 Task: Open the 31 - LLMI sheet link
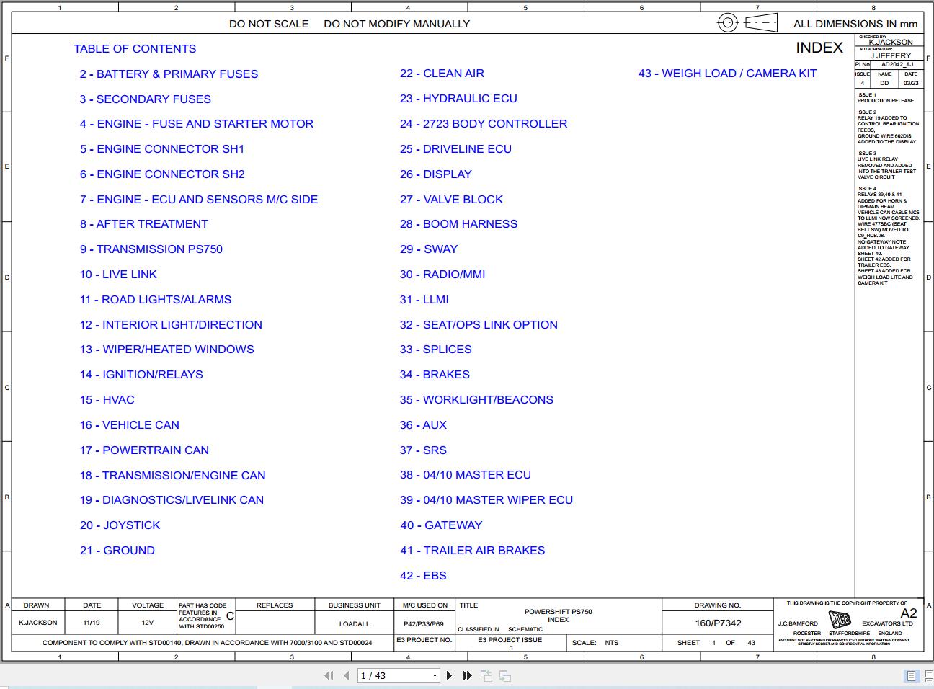pyautogui.click(x=424, y=299)
